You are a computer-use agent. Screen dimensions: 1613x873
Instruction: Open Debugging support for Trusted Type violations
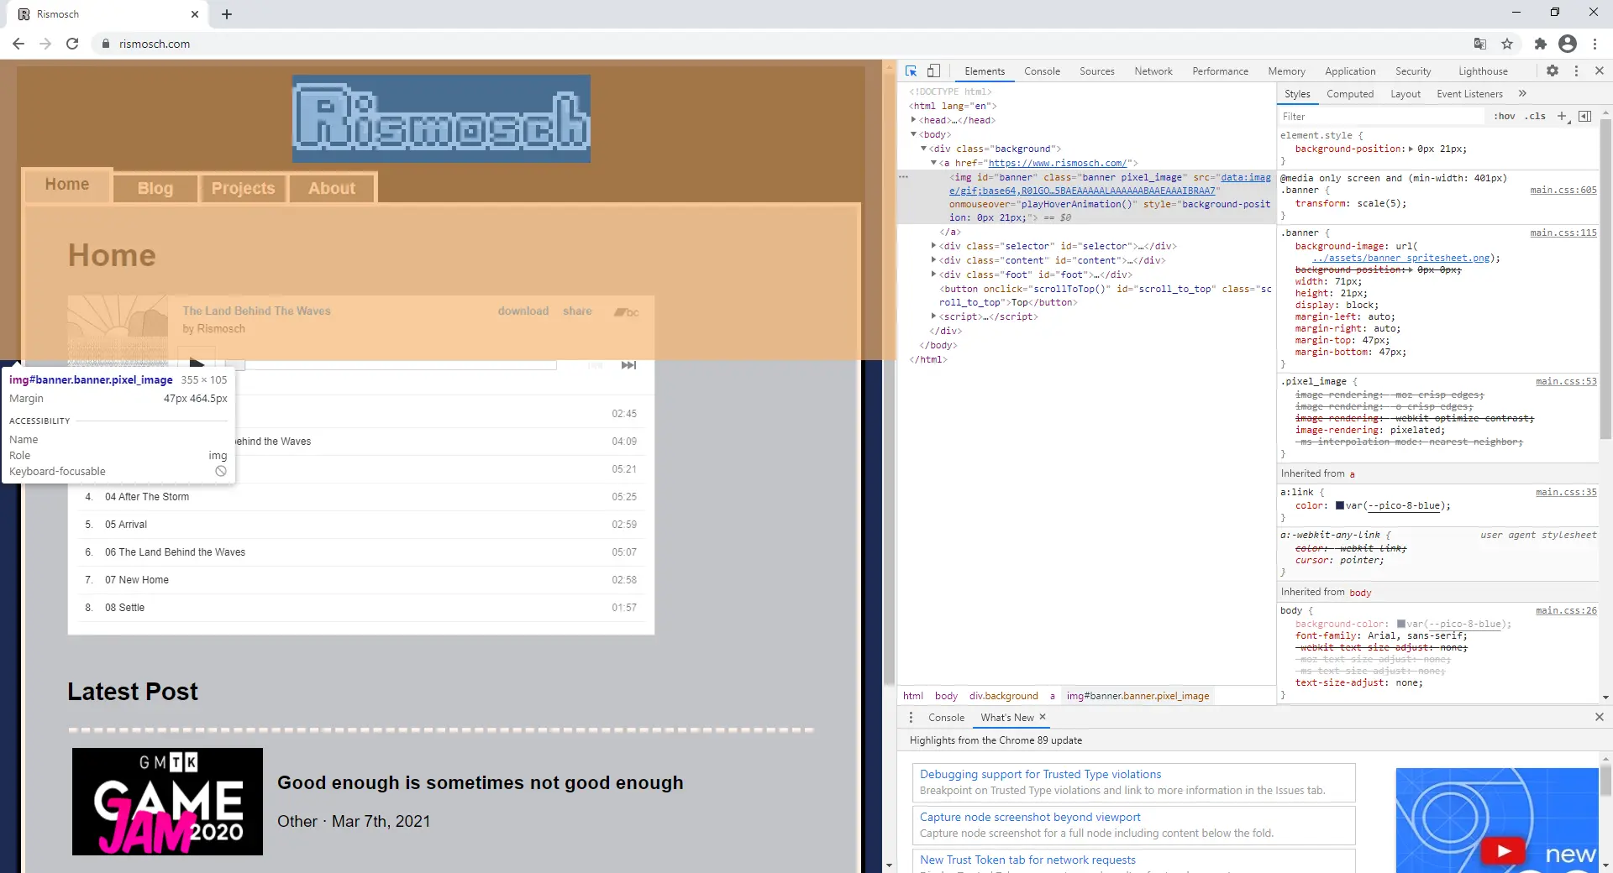(1040, 774)
